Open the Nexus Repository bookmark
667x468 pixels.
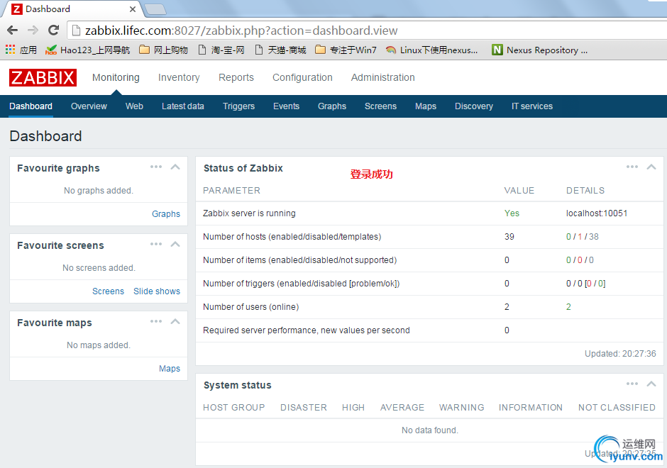coord(540,50)
